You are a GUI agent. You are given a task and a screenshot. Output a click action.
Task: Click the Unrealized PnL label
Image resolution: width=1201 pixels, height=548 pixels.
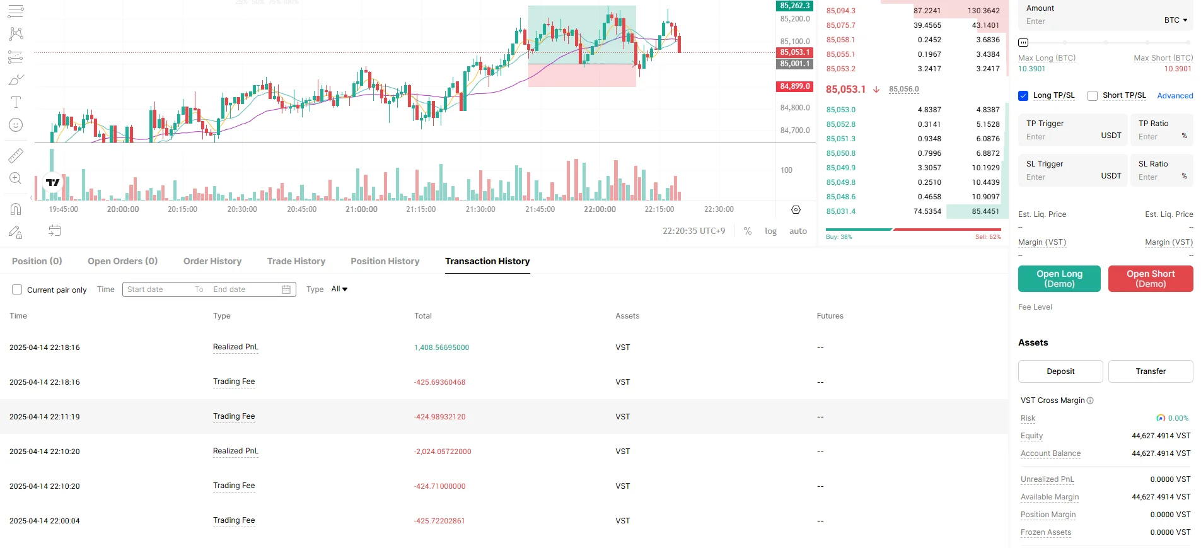tap(1047, 479)
